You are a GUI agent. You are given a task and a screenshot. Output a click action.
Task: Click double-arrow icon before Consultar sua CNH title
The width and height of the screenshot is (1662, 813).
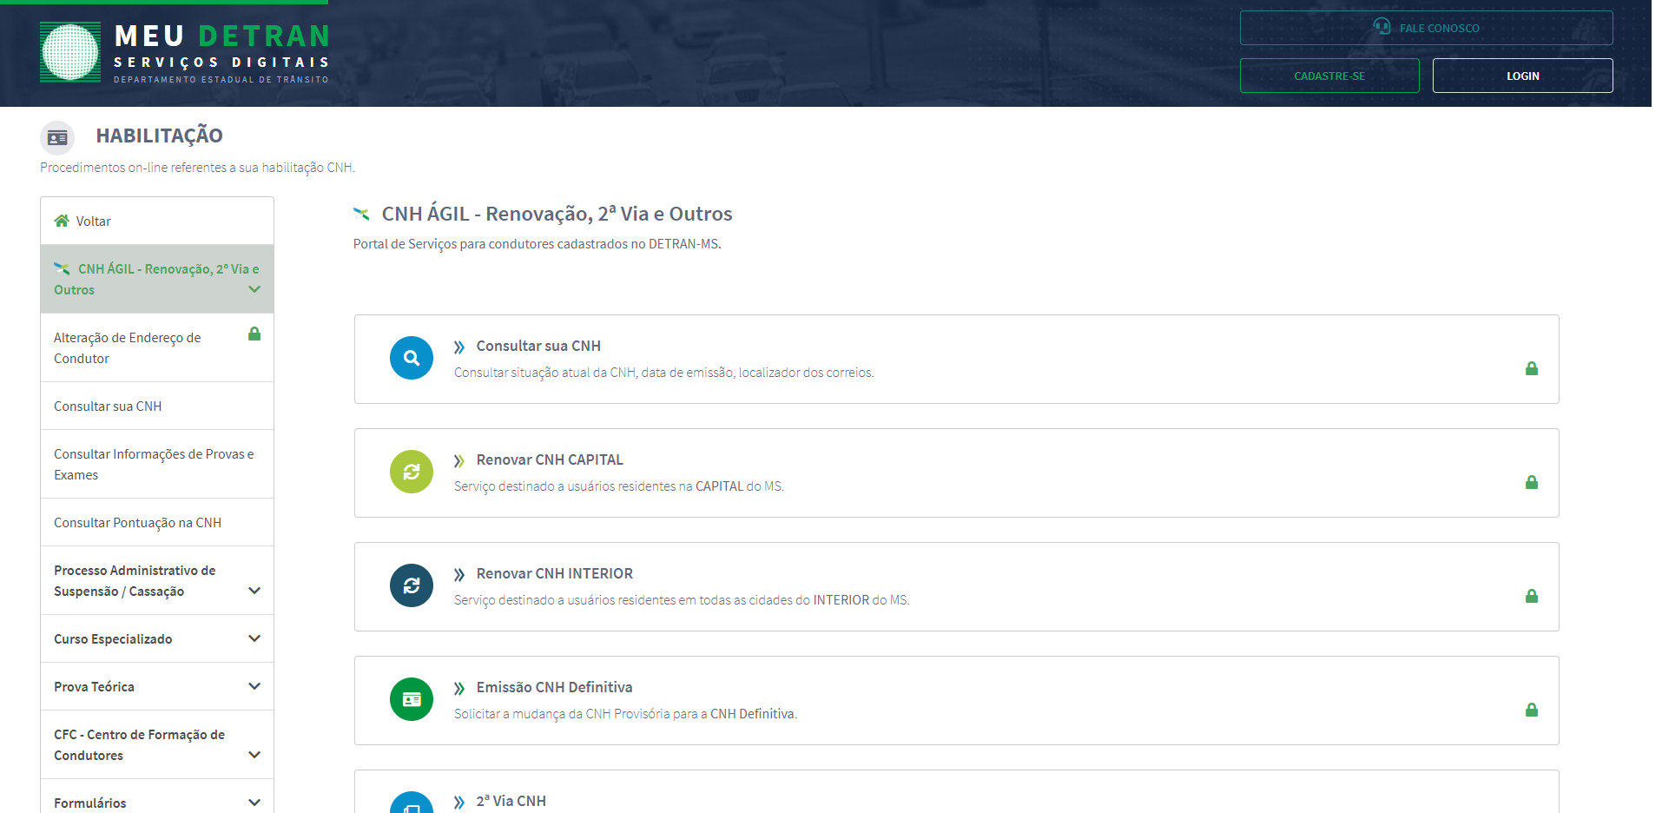point(459,347)
